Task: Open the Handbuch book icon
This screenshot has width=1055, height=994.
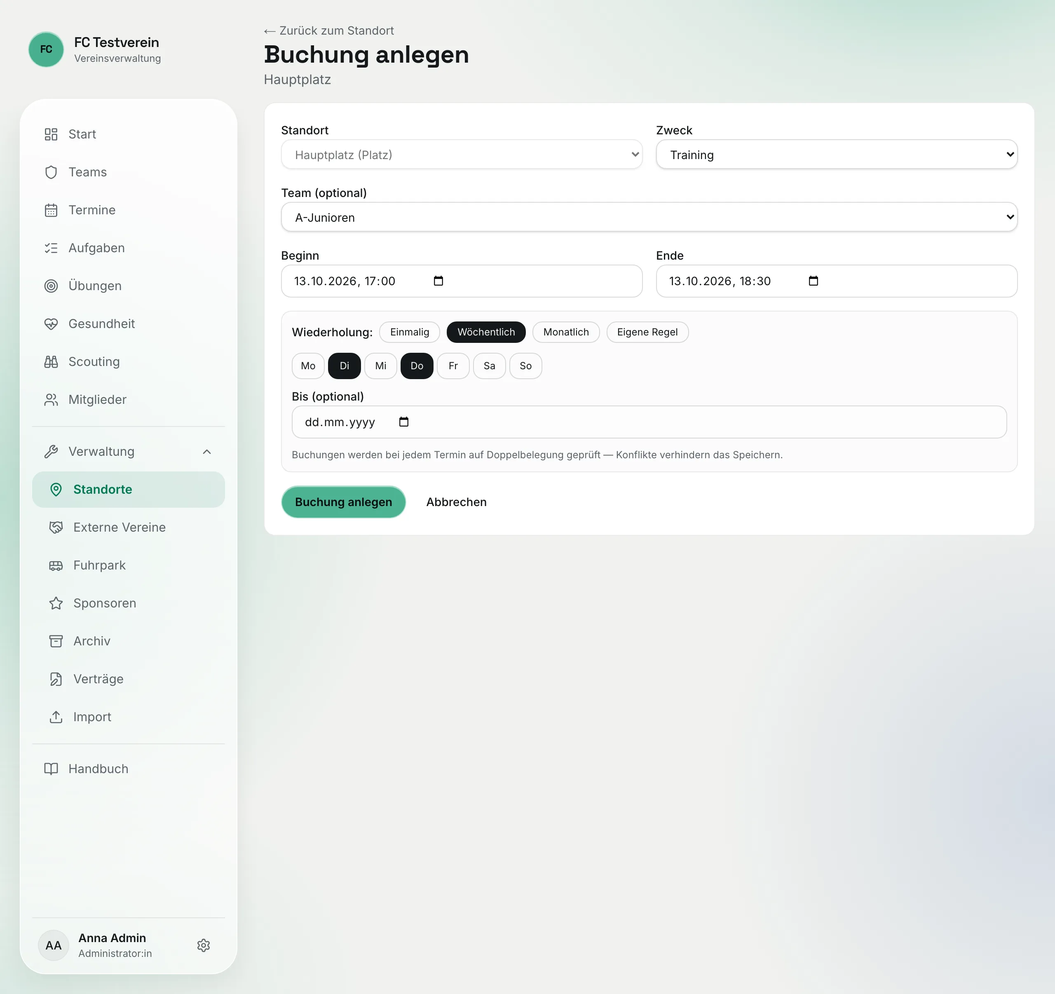Action: [51, 769]
